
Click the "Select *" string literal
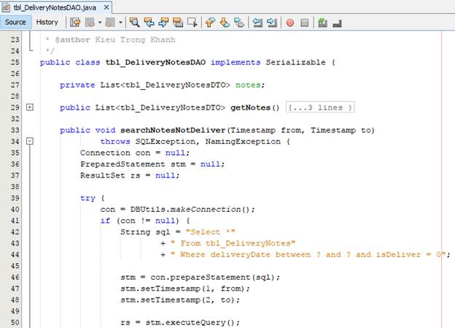[211, 232]
